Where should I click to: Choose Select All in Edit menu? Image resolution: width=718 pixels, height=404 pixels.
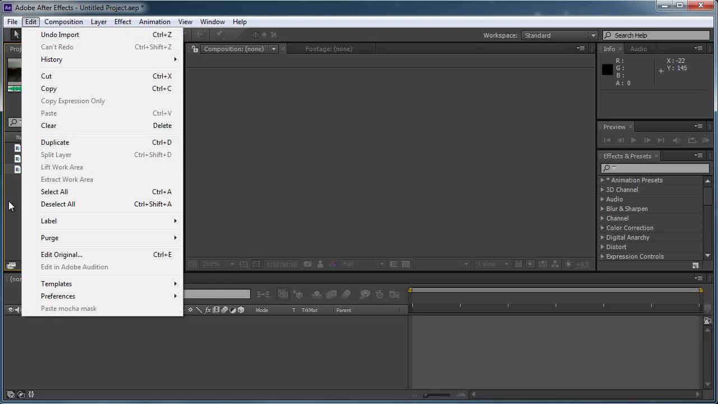point(102,192)
